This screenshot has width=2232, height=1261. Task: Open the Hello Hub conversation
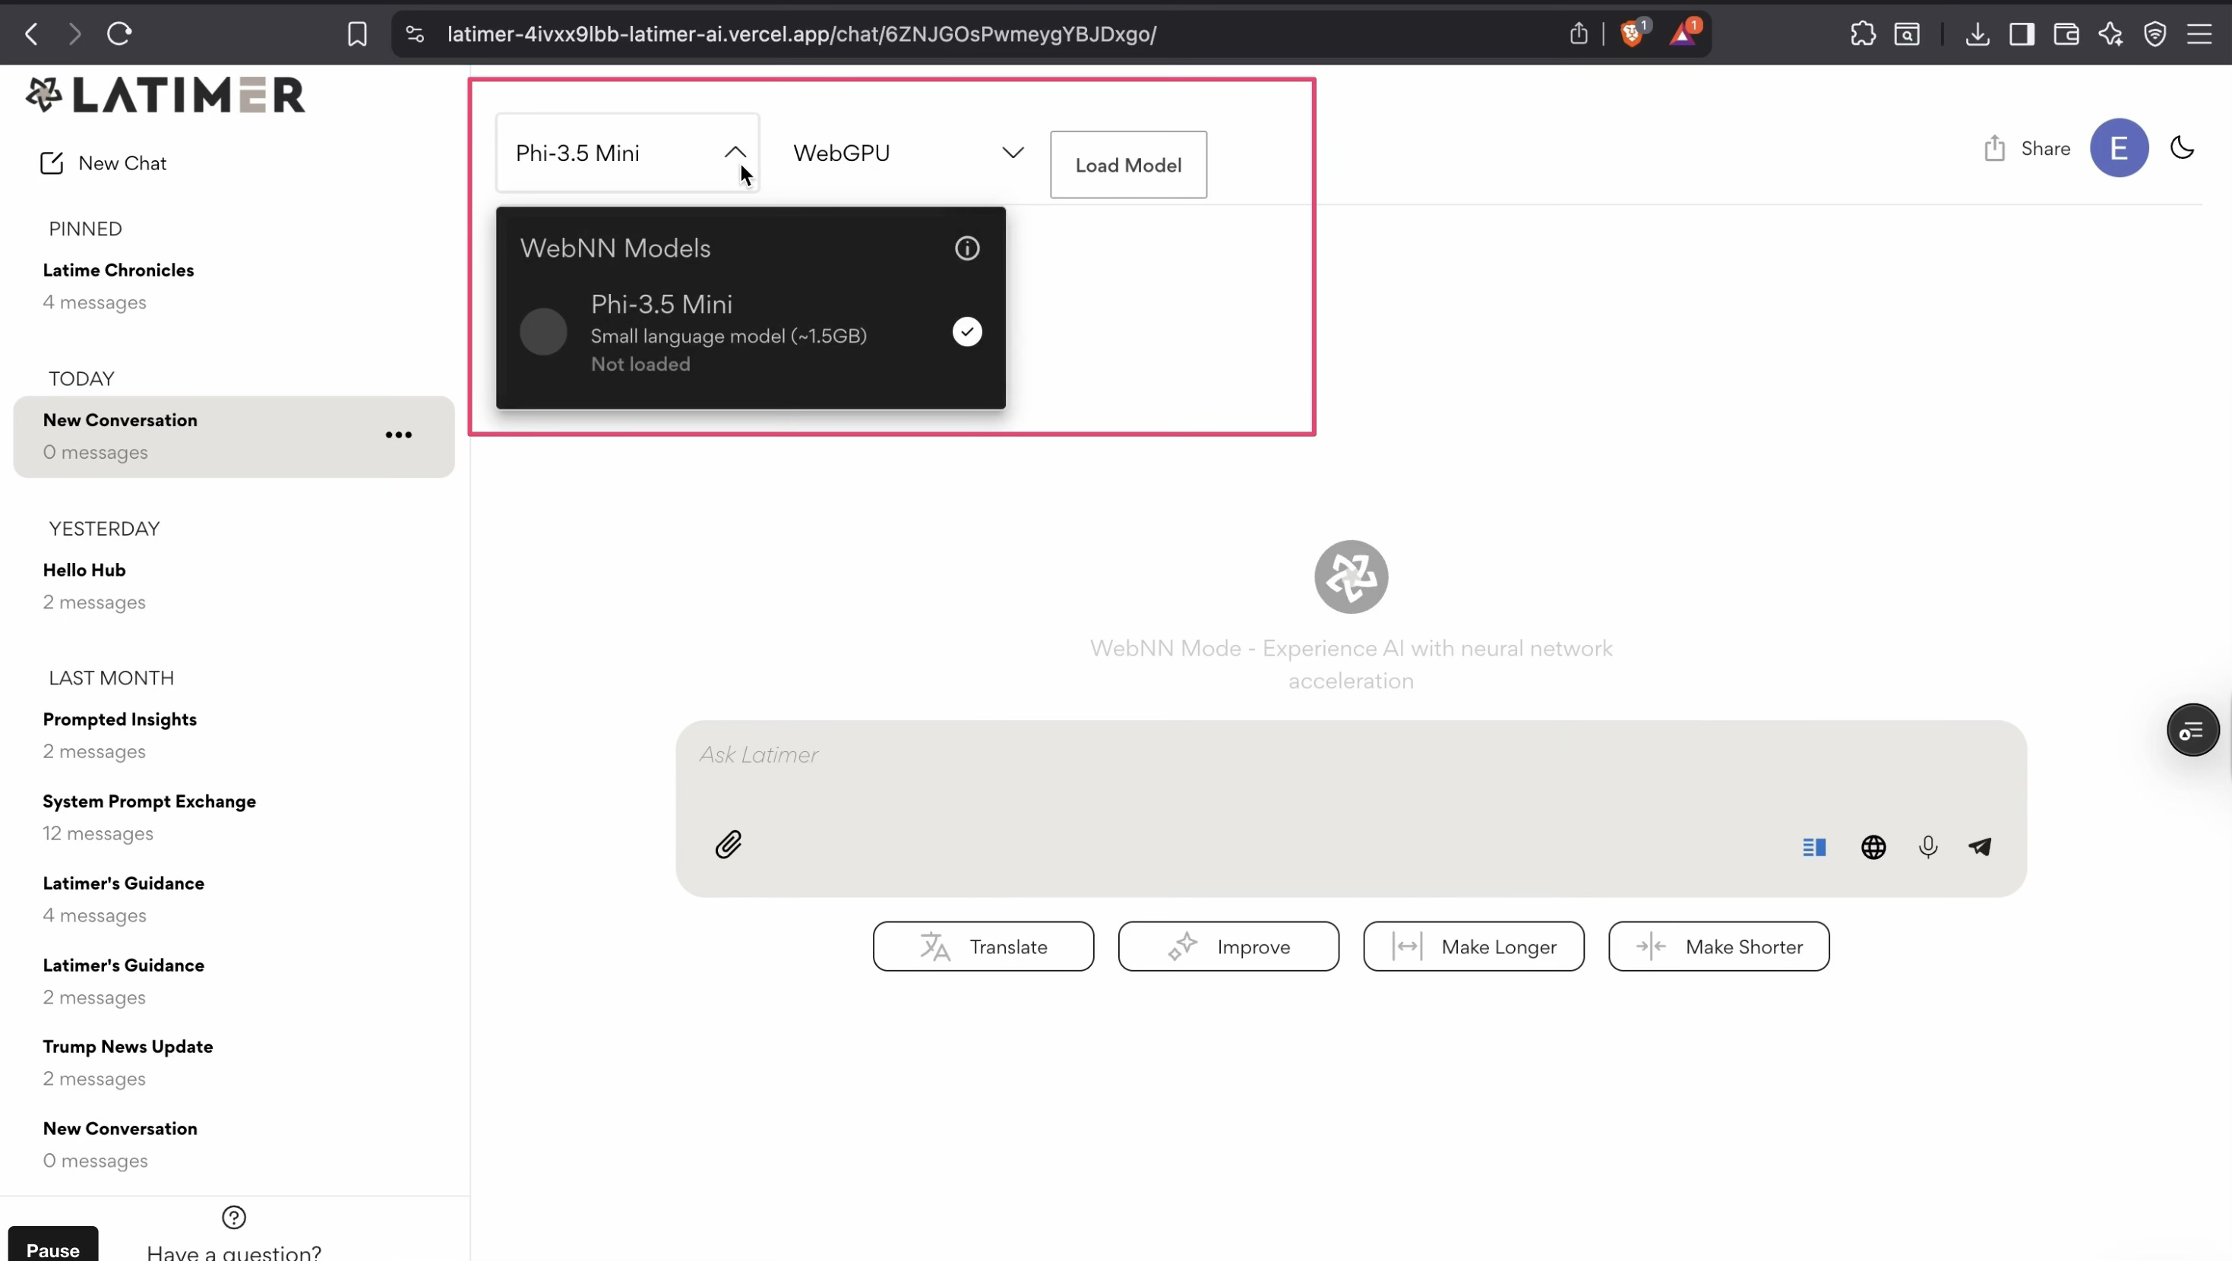click(84, 570)
